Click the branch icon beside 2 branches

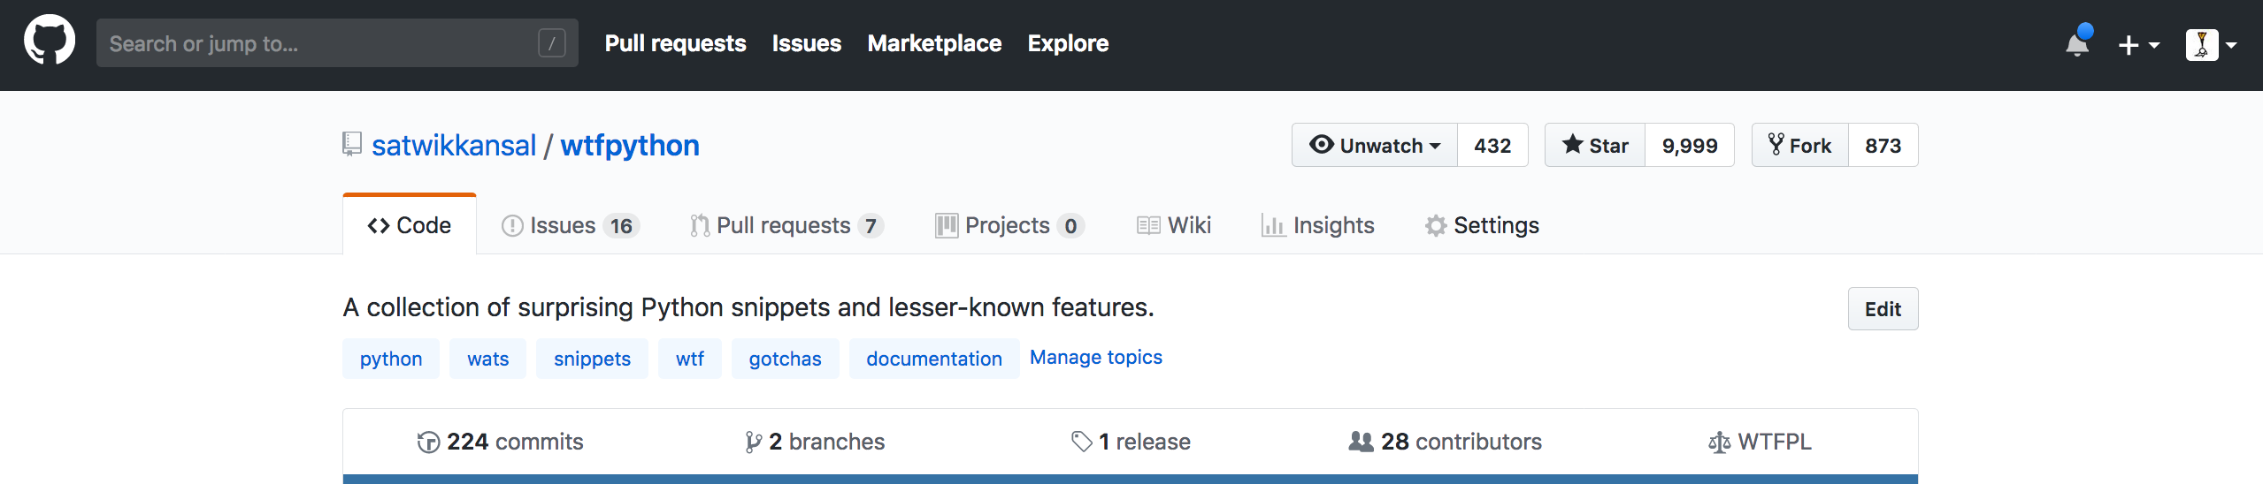pos(753,442)
